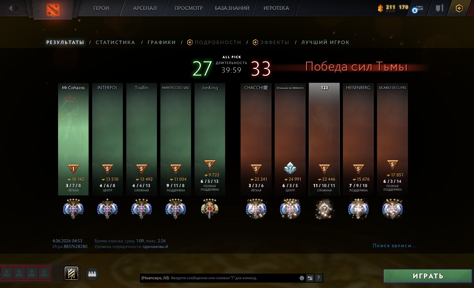
Task: Select MANTECOZO SAD player card
Action: click(x=176, y=139)
